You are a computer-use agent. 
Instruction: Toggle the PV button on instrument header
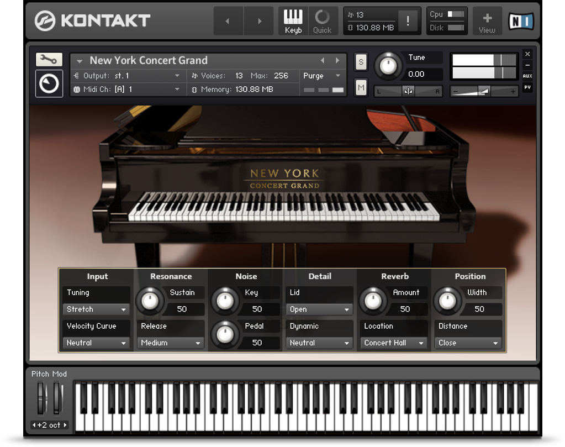tap(527, 87)
